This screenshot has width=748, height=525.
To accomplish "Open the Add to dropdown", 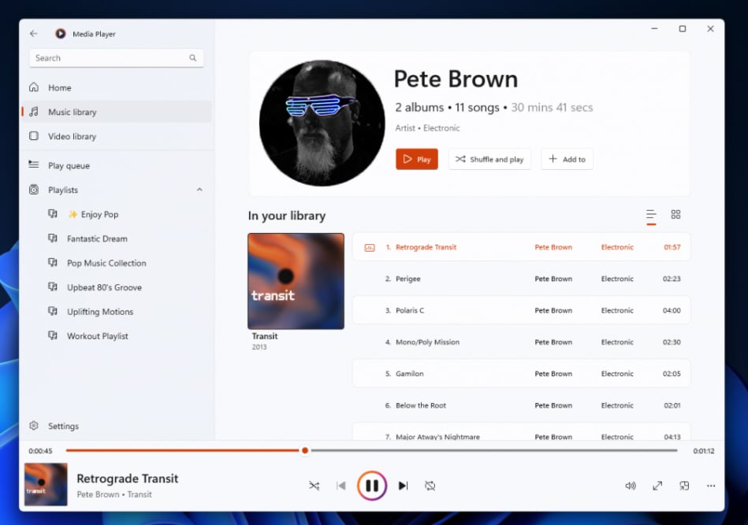I will [x=567, y=159].
